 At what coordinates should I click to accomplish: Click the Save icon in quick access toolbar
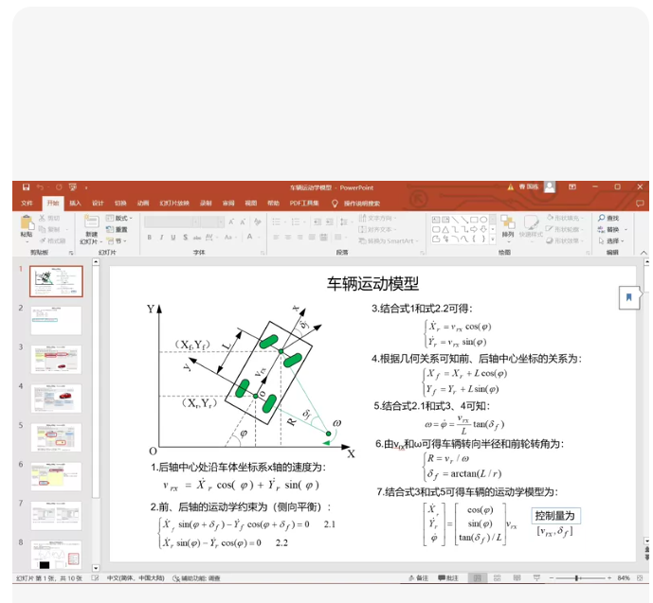point(26,187)
